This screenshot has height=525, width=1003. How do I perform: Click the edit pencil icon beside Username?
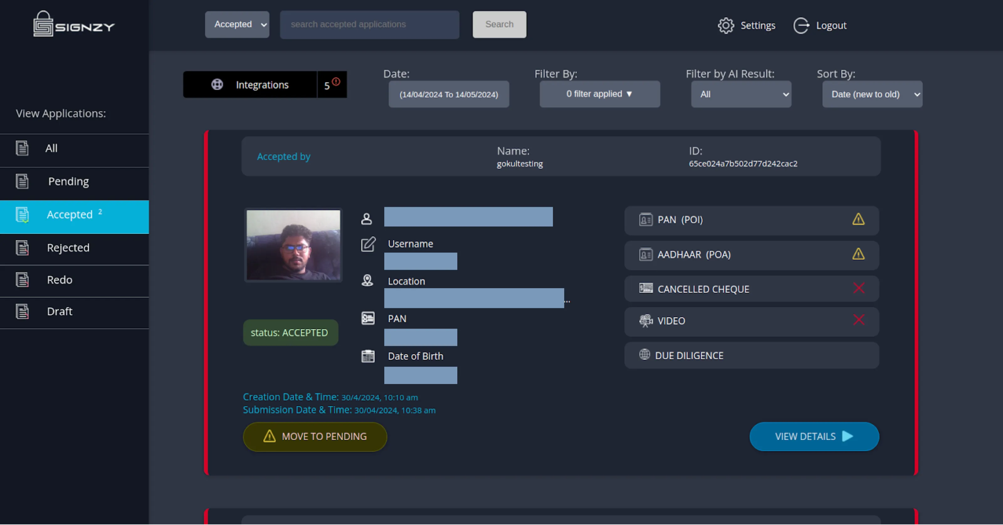[x=368, y=244]
